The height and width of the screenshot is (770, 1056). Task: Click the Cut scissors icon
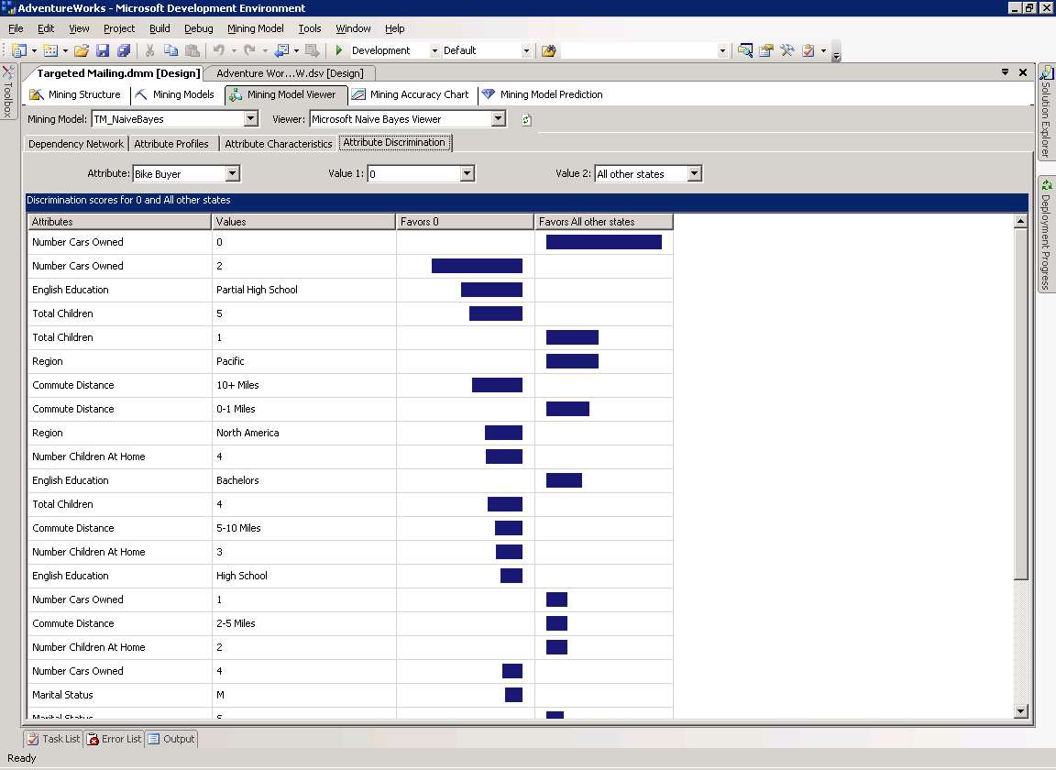pyautogui.click(x=149, y=50)
